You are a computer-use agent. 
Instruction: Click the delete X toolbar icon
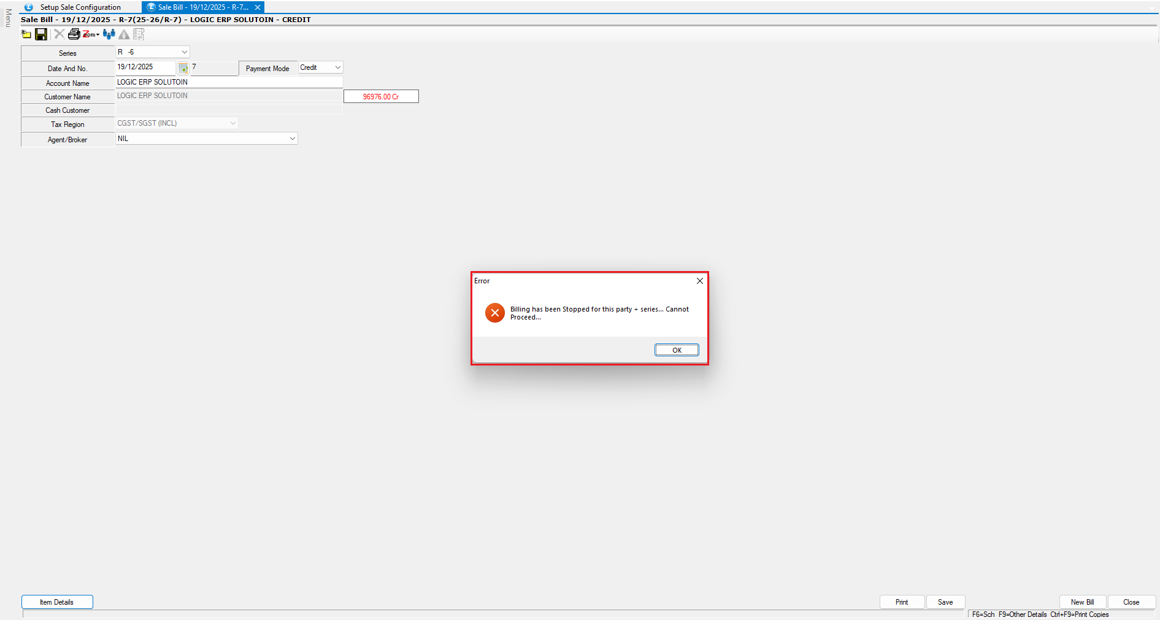(59, 34)
